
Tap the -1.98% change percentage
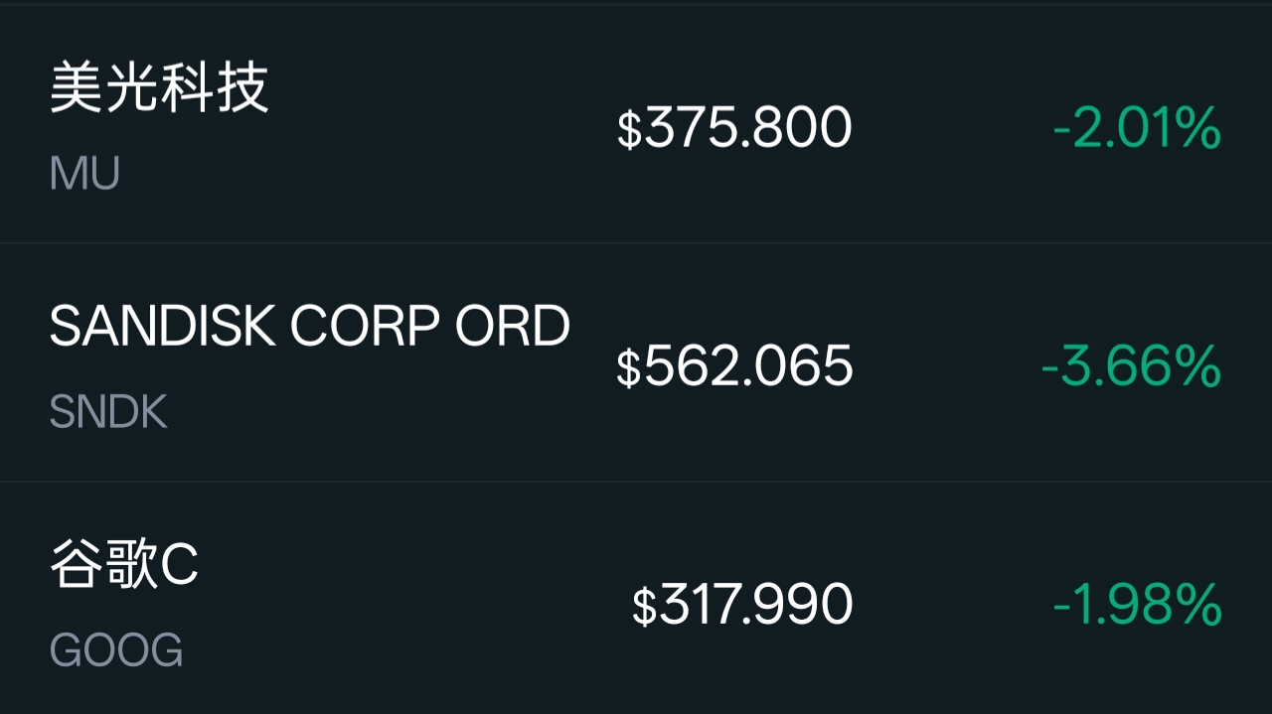(1137, 605)
